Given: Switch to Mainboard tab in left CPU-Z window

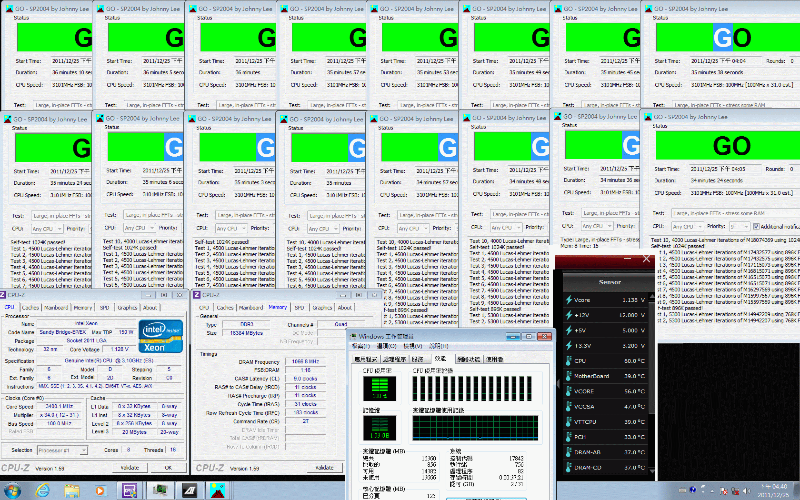Looking at the screenshot, I should click(56, 308).
